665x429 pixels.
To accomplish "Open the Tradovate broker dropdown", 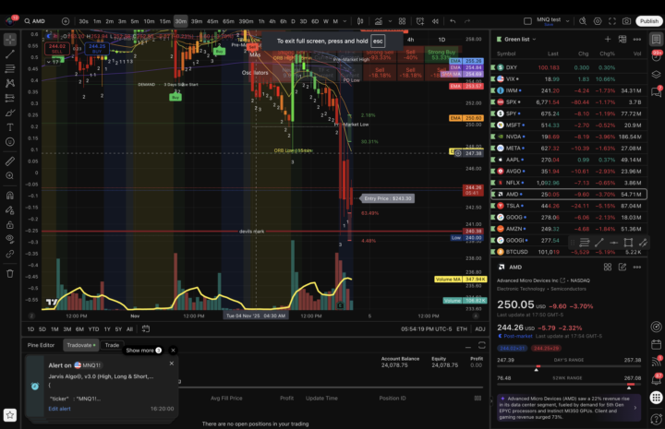I will [81, 345].
